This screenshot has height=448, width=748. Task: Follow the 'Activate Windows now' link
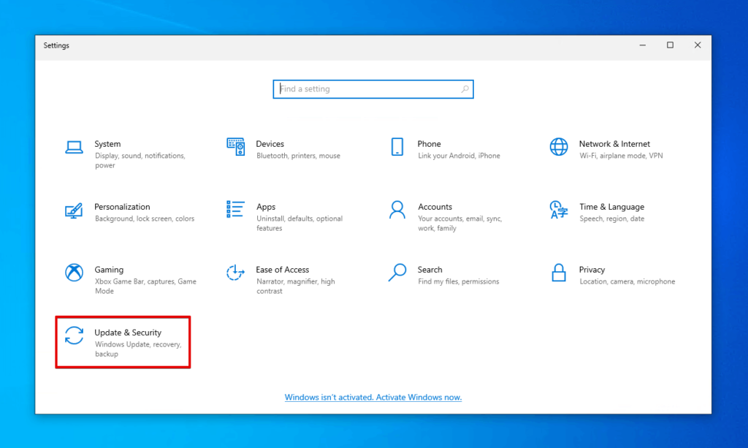coord(373,398)
